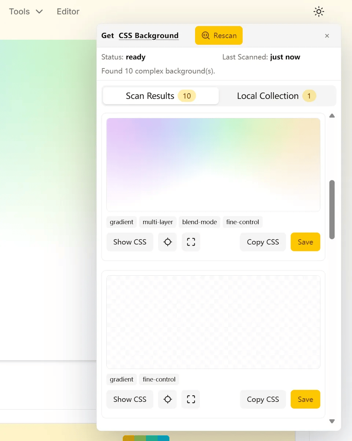Open the Editor menu
This screenshot has height=441, width=352.
click(68, 11)
